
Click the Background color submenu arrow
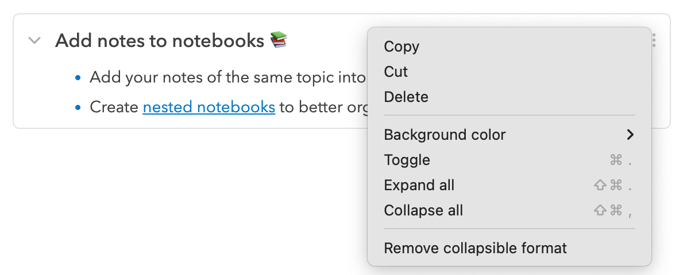click(630, 135)
